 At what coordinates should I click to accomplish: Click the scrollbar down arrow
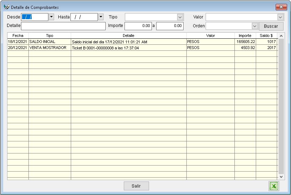[281, 177]
